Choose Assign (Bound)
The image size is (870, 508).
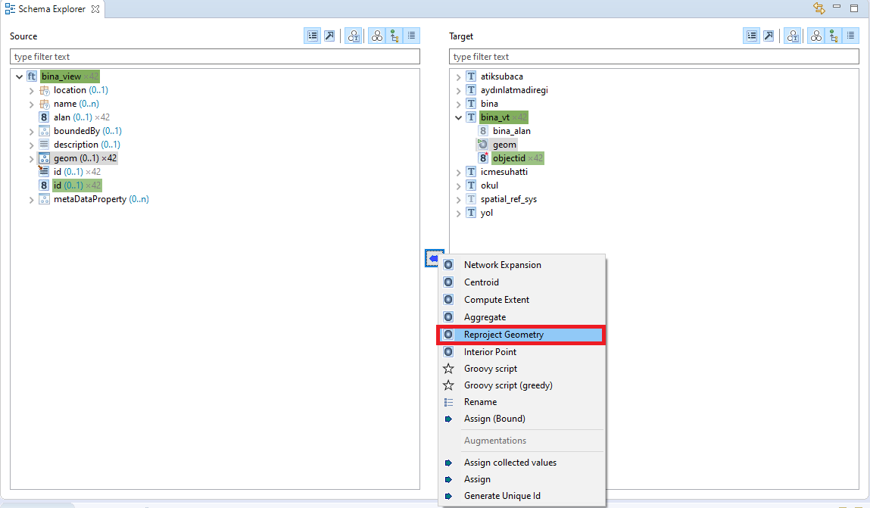click(520, 418)
